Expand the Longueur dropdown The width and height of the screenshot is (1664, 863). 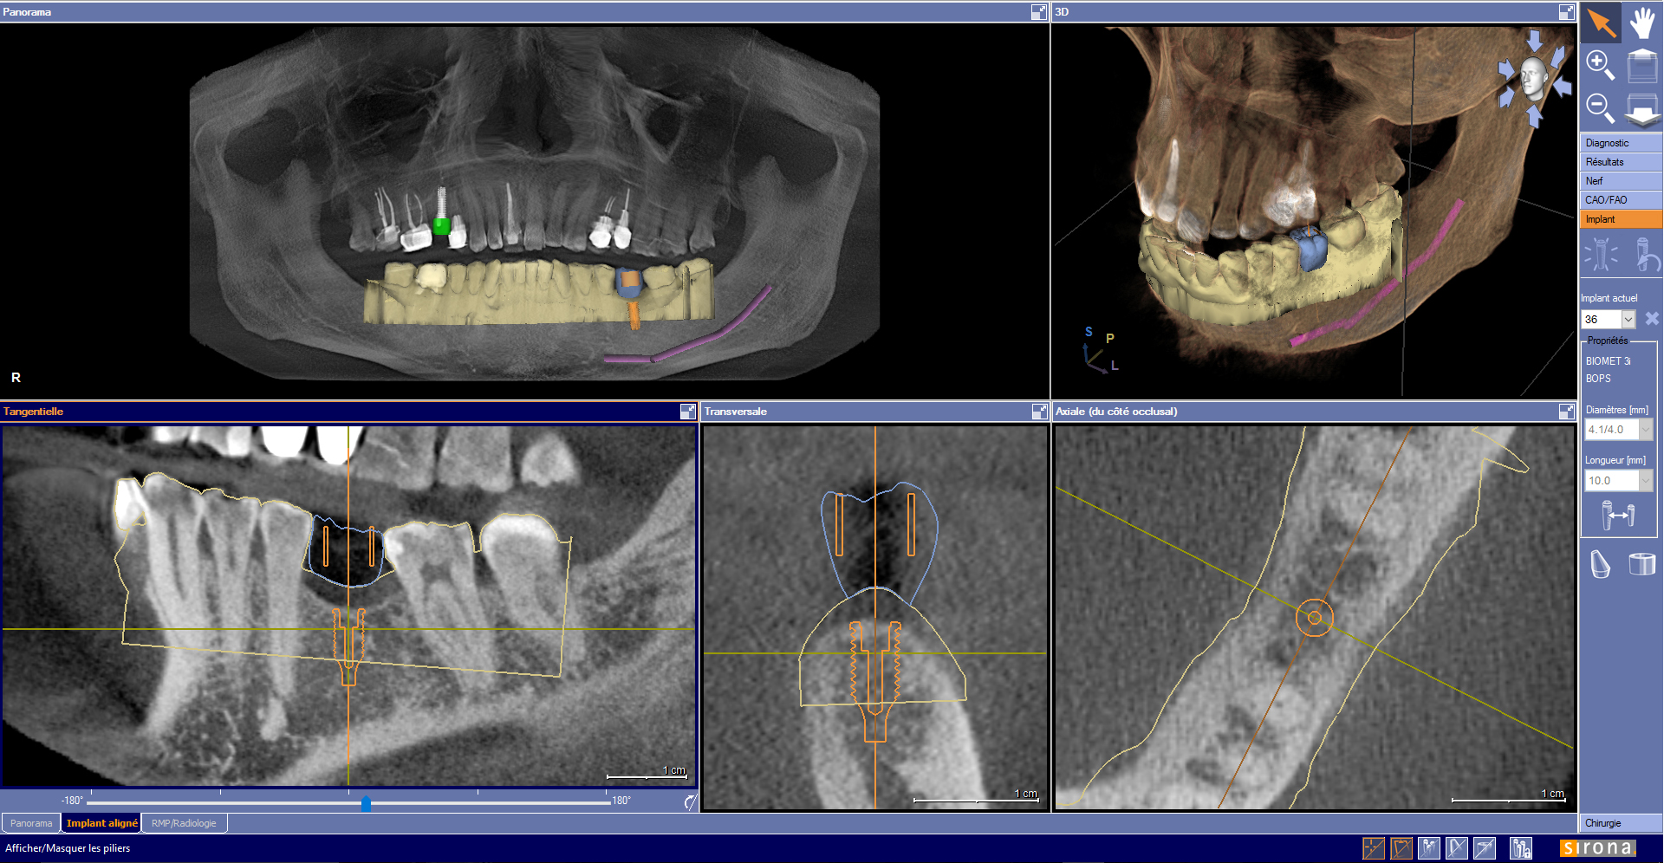[x=1645, y=481]
